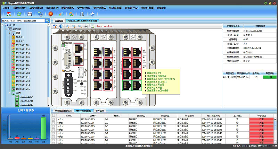Click the green 正常 alarm level cell
This screenshot has width=278, height=149.
click(x=270, y=77)
